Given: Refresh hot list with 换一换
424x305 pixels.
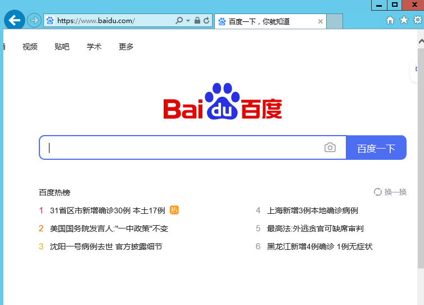Looking at the screenshot, I should [x=390, y=192].
